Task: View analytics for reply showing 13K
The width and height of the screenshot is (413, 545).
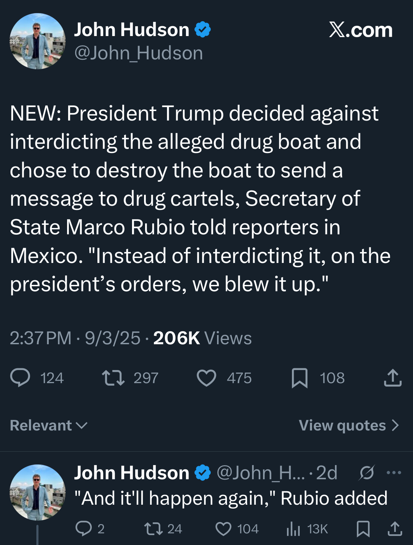Action: pyautogui.click(x=293, y=529)
